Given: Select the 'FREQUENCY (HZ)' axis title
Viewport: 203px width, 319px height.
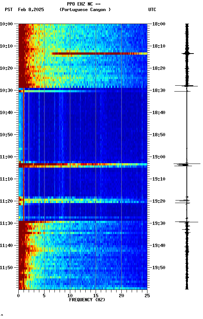Looking at the screenshot, I should click(87, 300).
